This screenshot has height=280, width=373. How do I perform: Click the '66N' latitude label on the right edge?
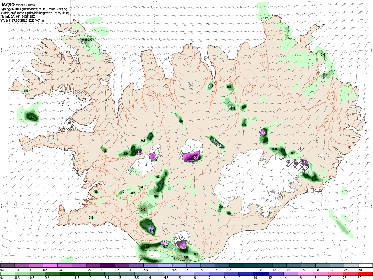(x=371, y=50)
